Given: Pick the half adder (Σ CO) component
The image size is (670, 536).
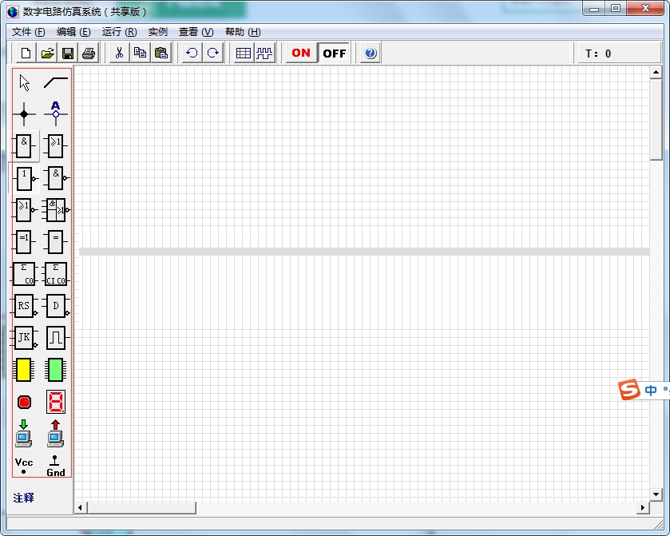Looking at the screenshot, I should pos(24,274).
